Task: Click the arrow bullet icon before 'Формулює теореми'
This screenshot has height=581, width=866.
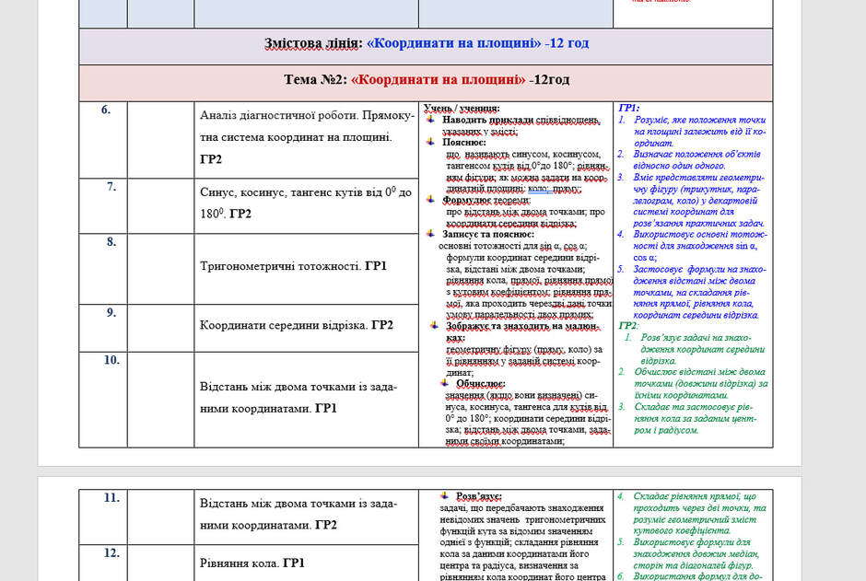Action: pyautogui.click(x=431, y=199)
